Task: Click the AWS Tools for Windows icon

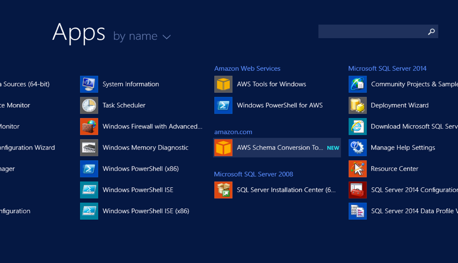Action: tap(224, 84)
